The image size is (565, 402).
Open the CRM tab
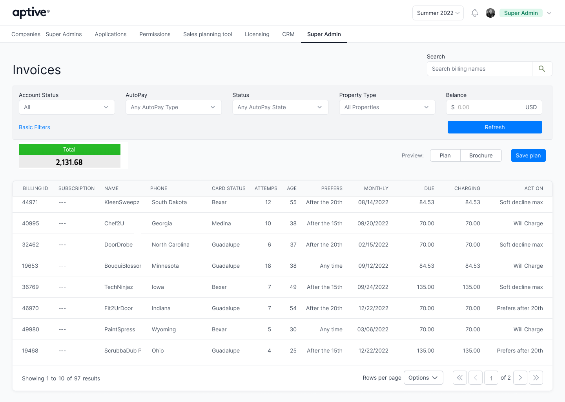(x=288, y=34)
